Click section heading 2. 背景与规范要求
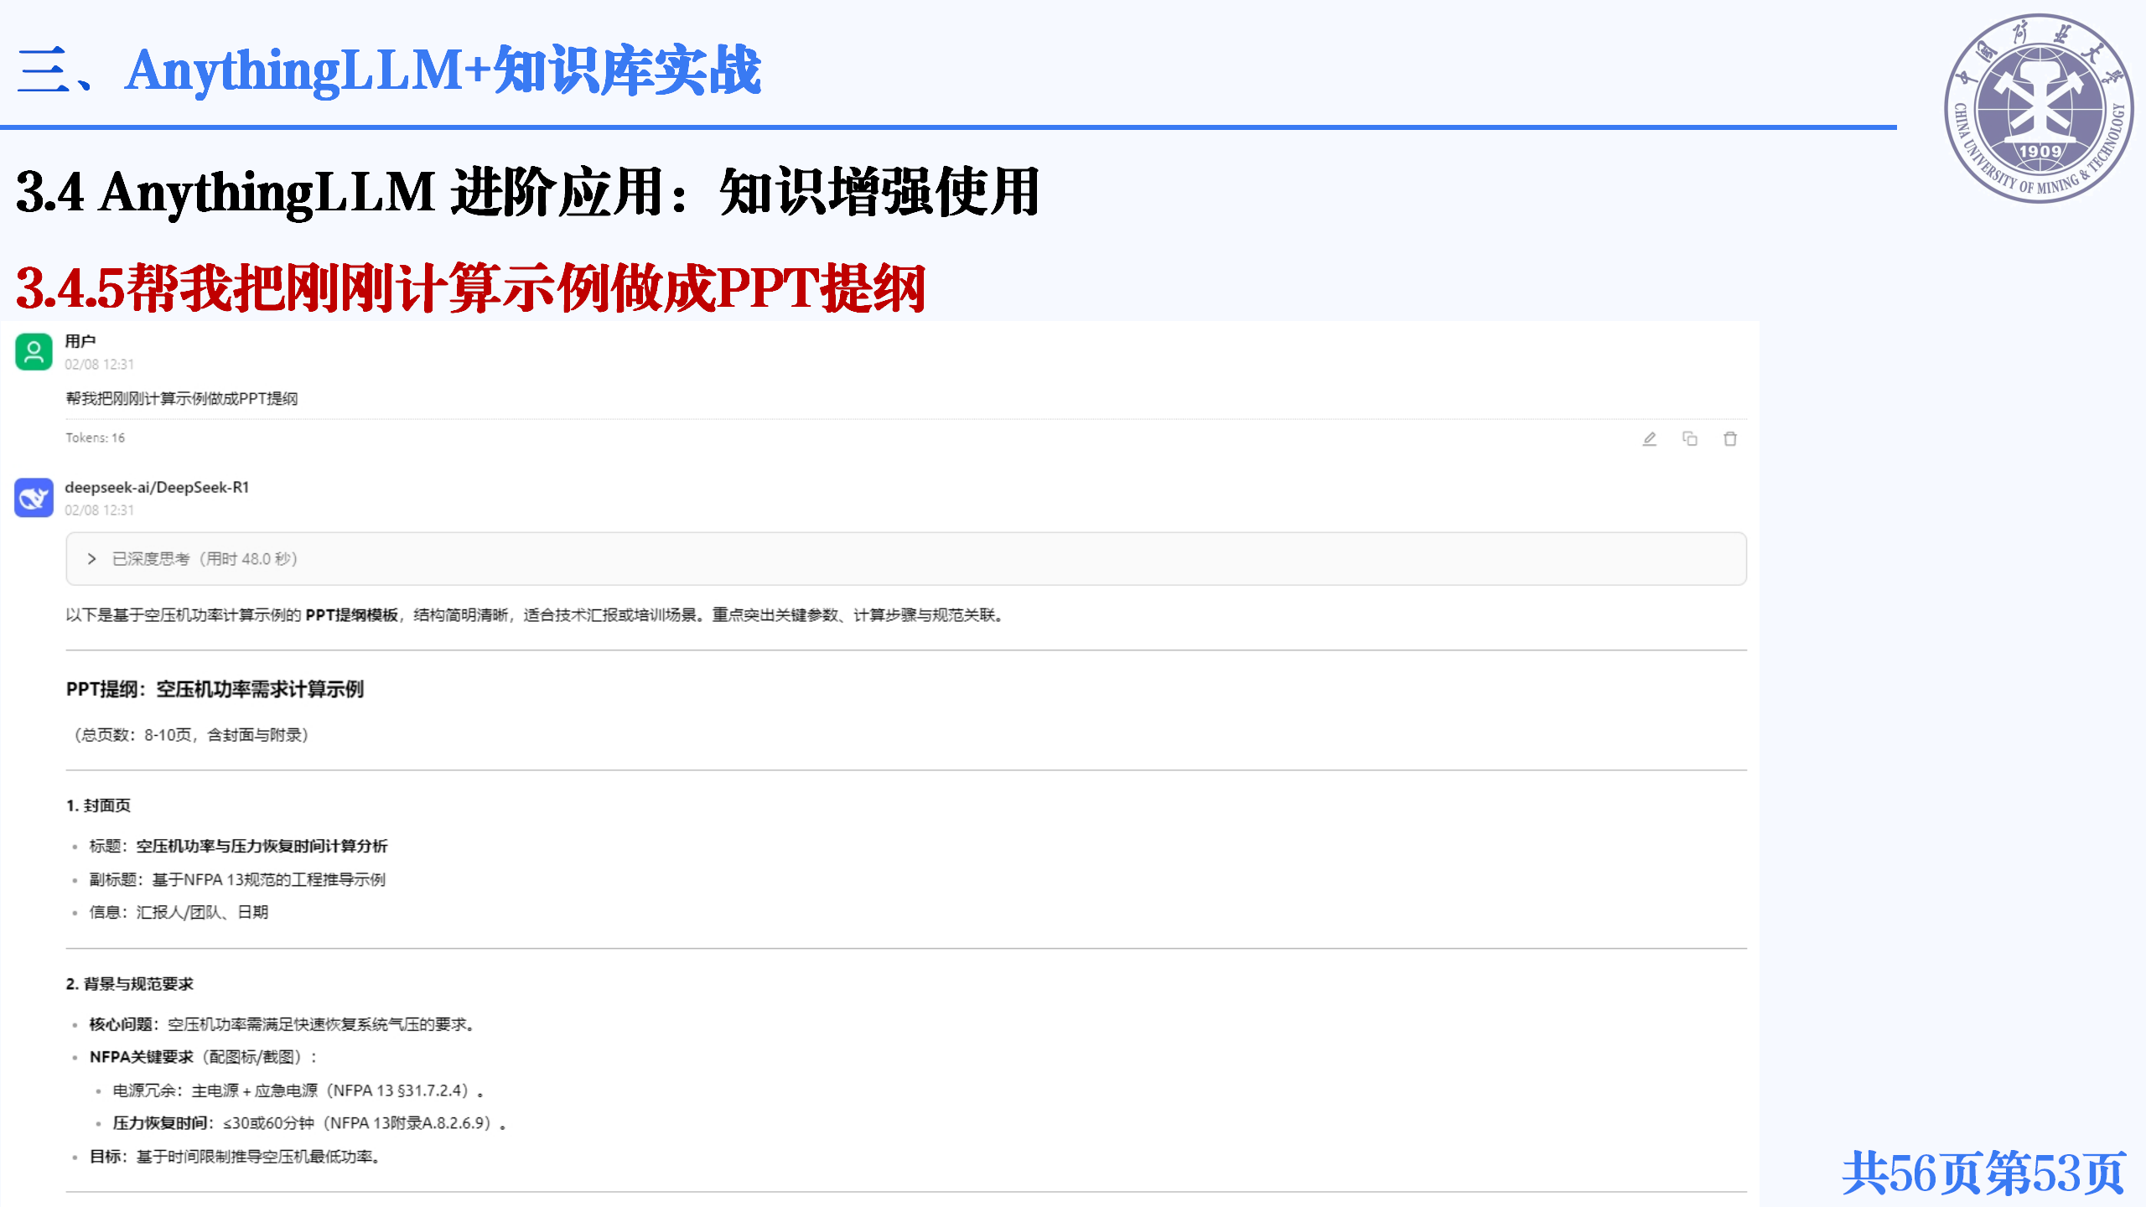Viewport: 2146px width, 1207px height. 130,984
